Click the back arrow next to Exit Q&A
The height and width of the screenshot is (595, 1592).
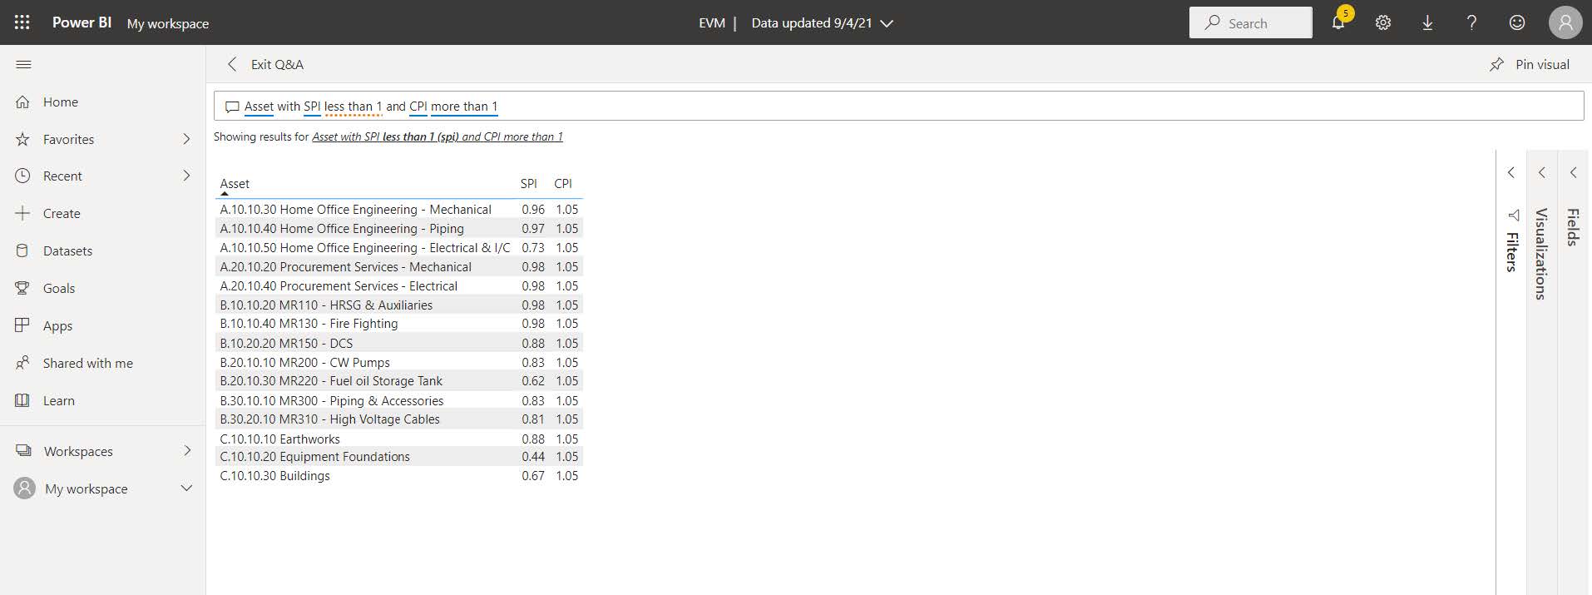(x=232, y=64)
